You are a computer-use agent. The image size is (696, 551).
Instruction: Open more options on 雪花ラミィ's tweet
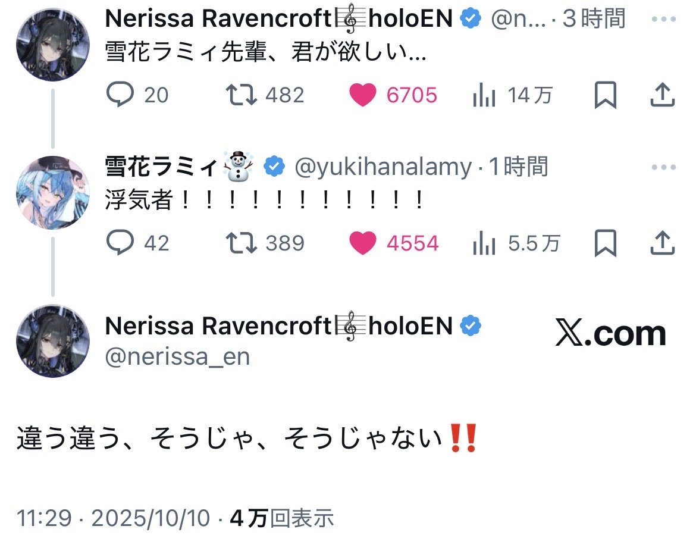coord(663,167)
